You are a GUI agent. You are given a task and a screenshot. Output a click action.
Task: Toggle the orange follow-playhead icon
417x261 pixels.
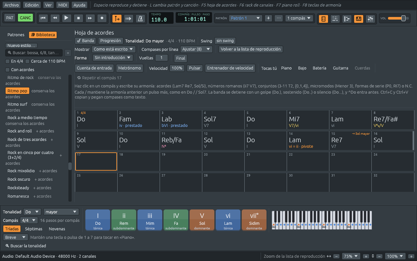(117, 19)
